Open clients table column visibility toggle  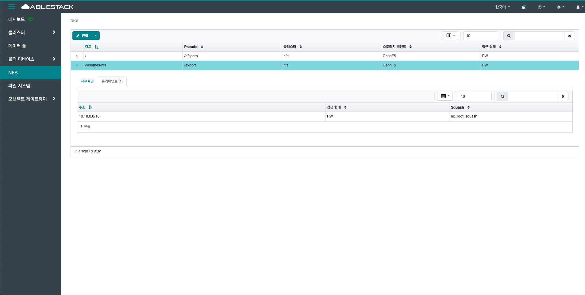pos(445,96)
